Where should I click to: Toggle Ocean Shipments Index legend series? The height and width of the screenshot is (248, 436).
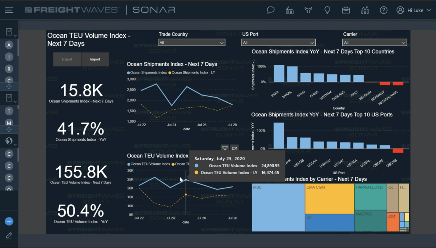[x=147, y=73]
